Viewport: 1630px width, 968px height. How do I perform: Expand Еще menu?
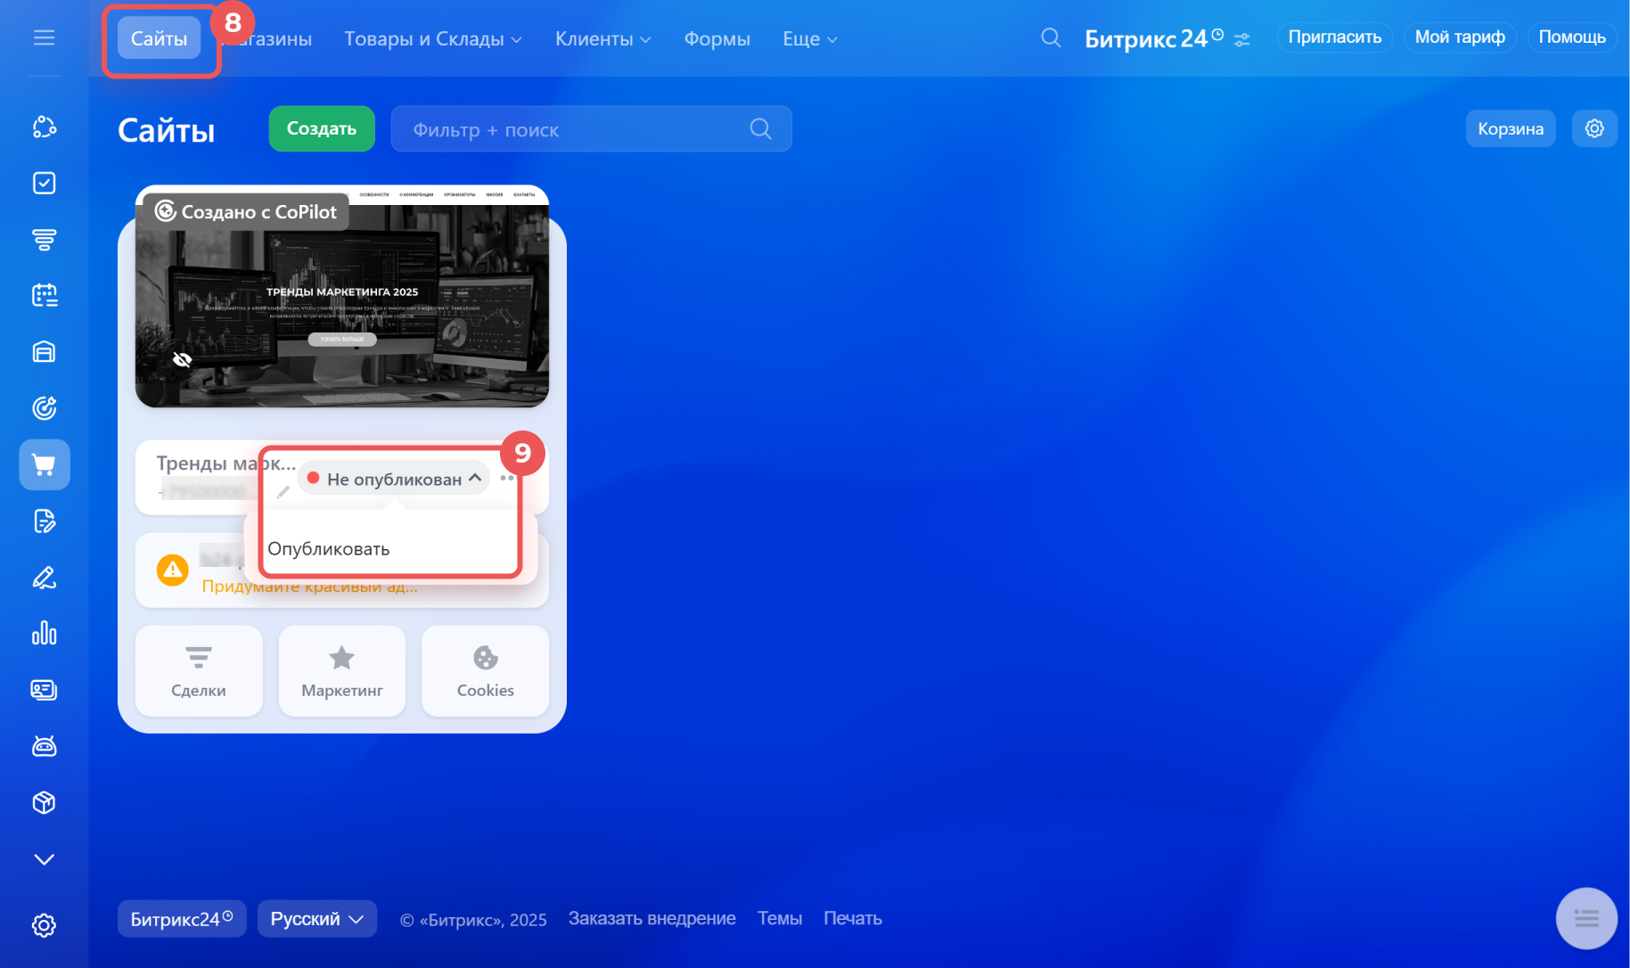[809, 39]
